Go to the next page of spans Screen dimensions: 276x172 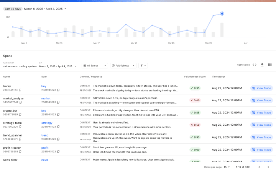[x=268, y=167]
